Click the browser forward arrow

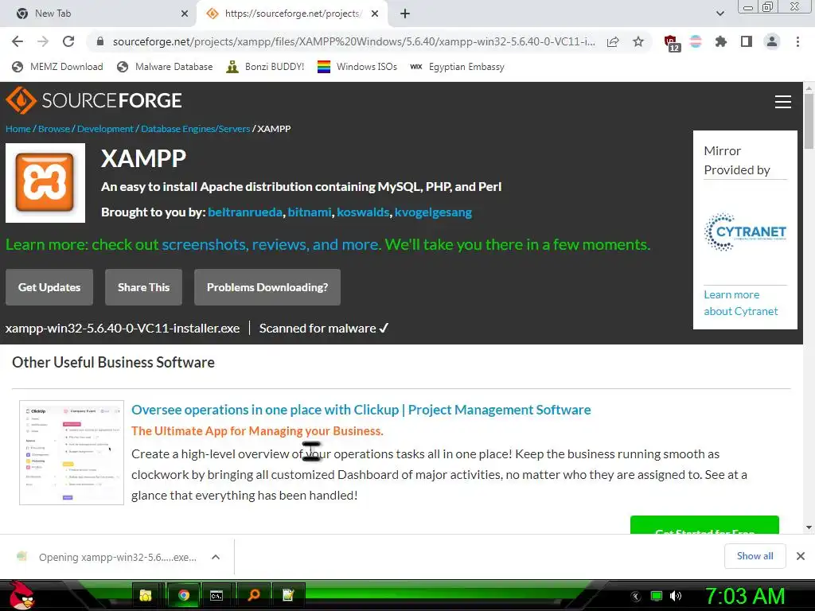pos(43,41)
